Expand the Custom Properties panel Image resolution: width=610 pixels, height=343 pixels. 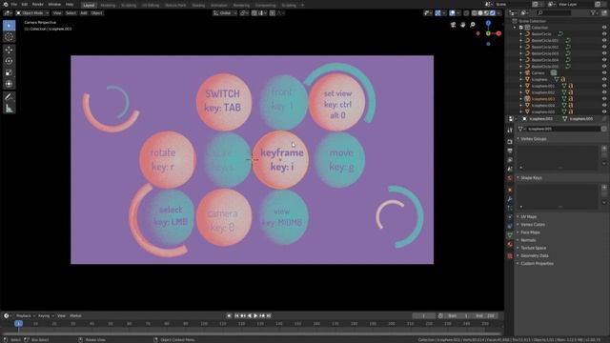coord(537,263)
